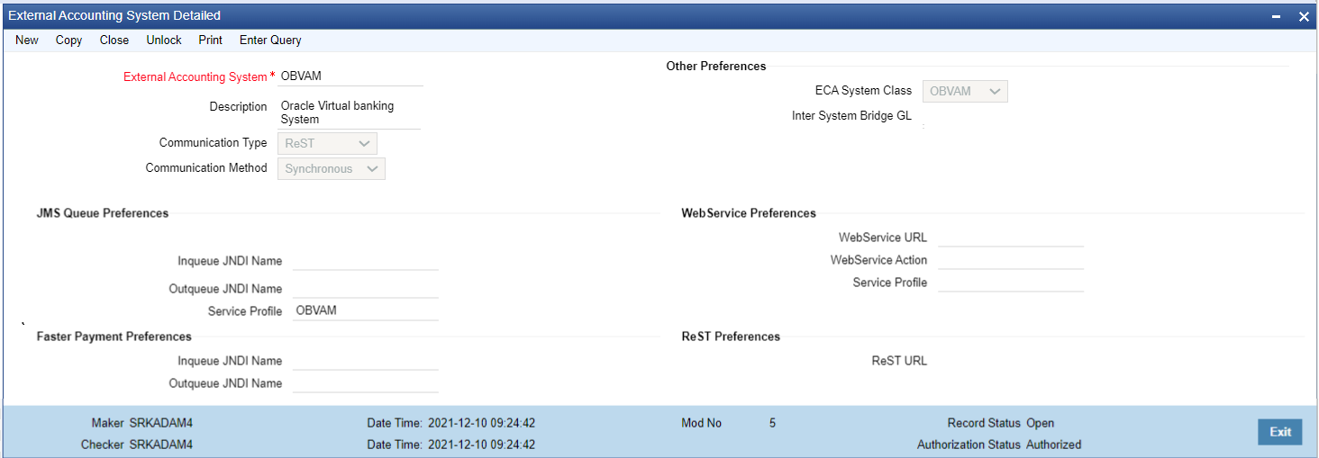Close window with title bar X icon
1319x458 pixels.
tap(1304, 16)
